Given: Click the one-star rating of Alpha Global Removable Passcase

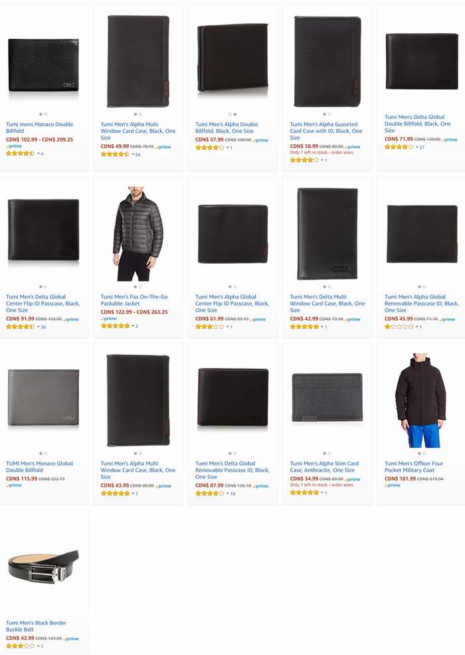Looking at the screenshot, I should 399,327.
